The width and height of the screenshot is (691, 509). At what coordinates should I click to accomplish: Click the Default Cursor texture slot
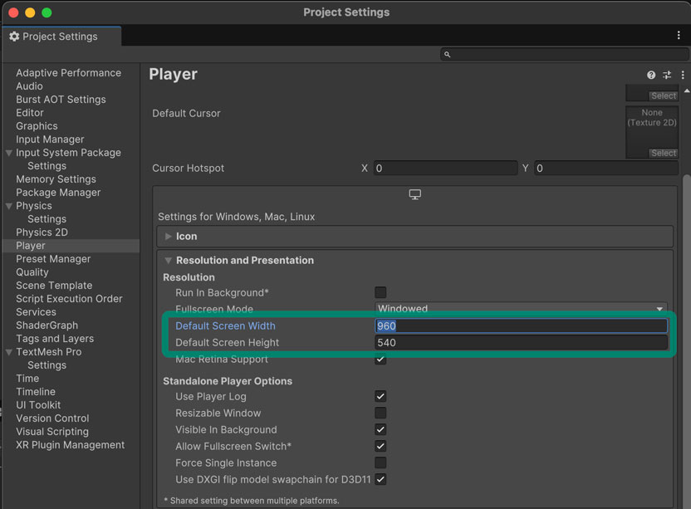click(x=652, y=132)
